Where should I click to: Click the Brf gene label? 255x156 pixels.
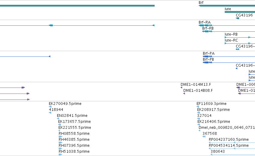[x=201, y=3]
